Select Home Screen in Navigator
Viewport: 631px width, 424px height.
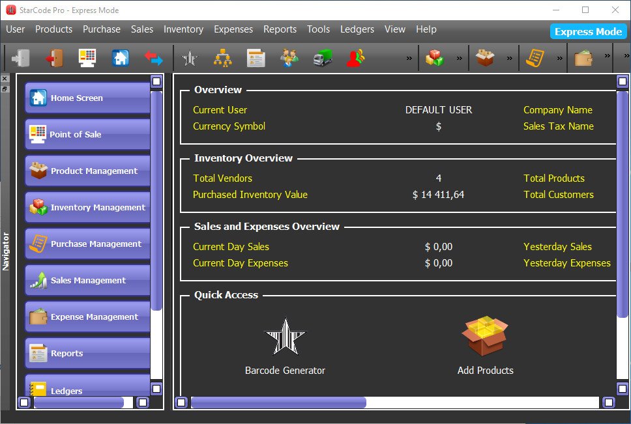pos(88,98)
